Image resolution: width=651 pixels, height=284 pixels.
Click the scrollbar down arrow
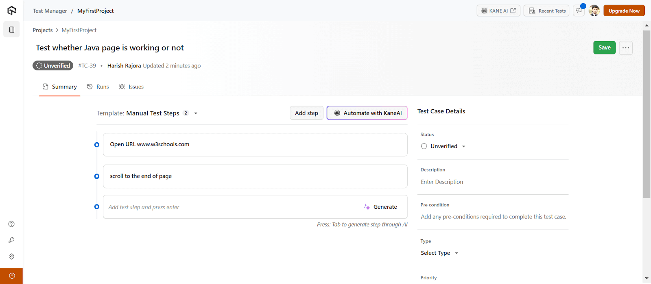pos(647,278)
